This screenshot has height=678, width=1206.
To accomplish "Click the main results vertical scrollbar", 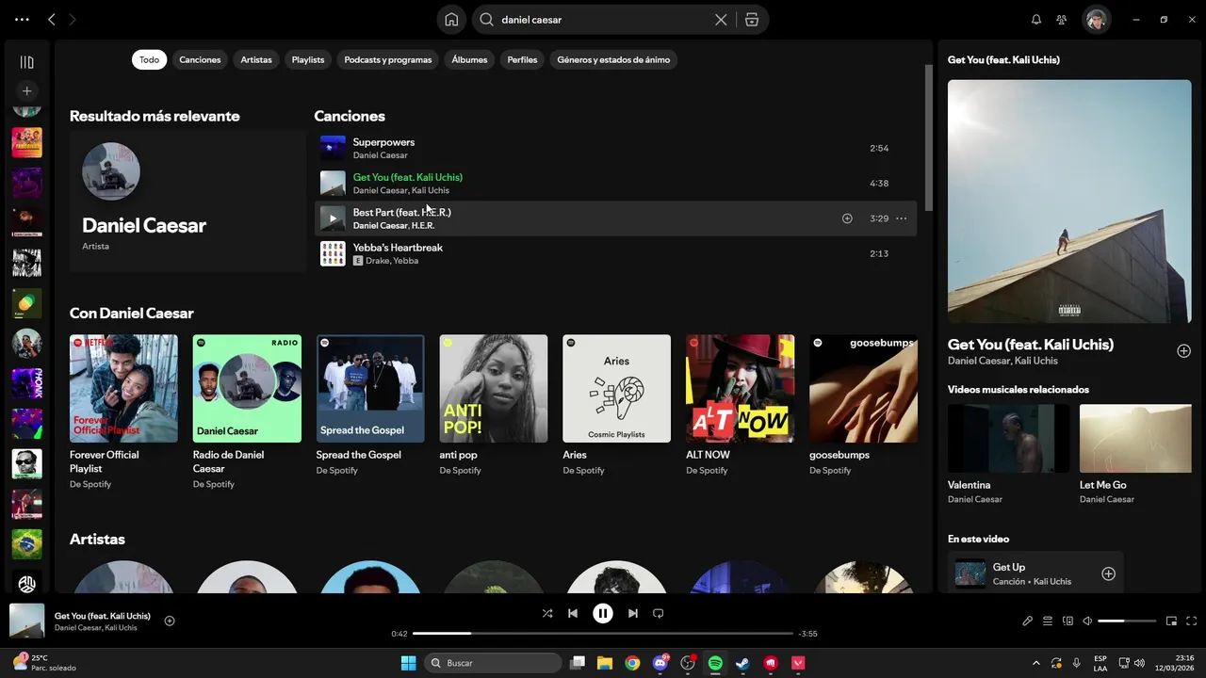I will click(928, 137).
